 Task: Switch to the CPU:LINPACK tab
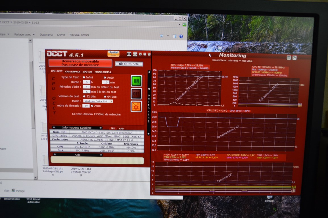pyautogui.click(x=72, y=72)
